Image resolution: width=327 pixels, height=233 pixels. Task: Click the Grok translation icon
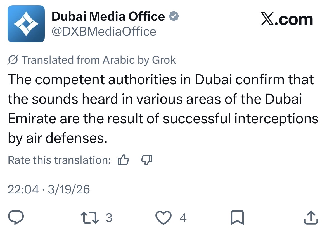pyautogui.click(x=13, y=60)
